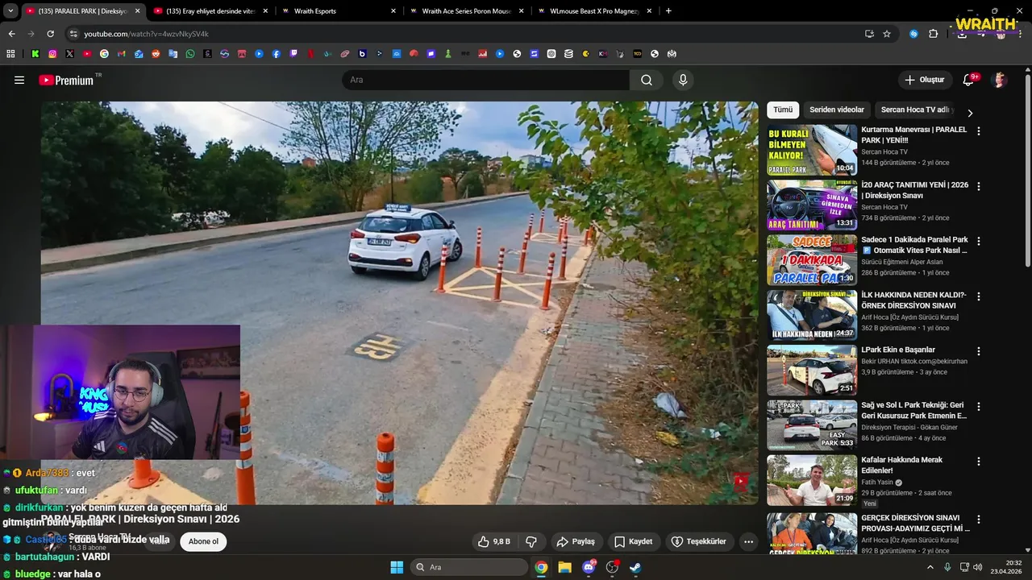Open the site information icon in address bar
Viewport: 1032px width, 580px height.
tap(73, 34)
